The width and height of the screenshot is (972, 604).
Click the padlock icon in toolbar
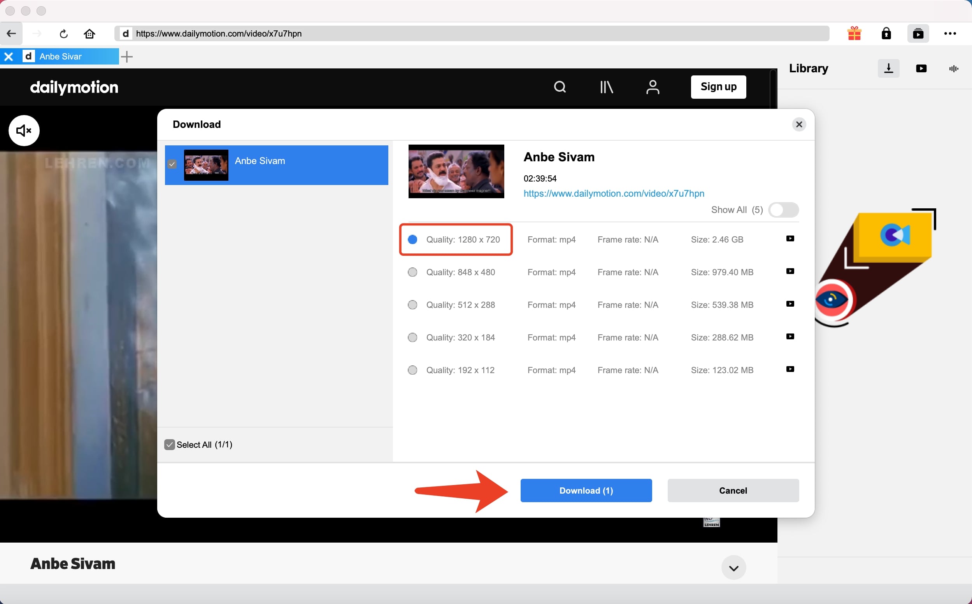pos(886,33)
